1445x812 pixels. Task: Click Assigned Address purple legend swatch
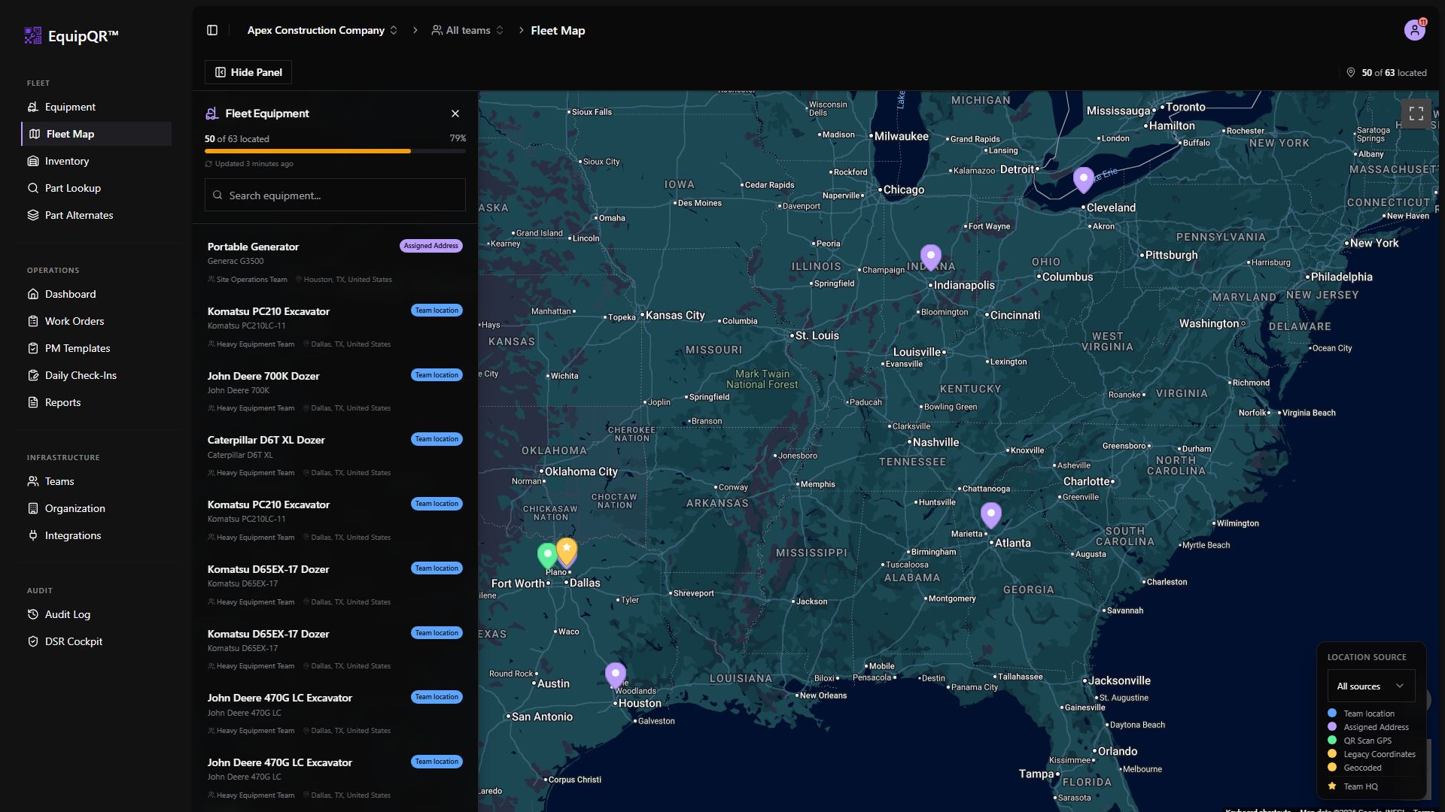(x=1332, y=726)
